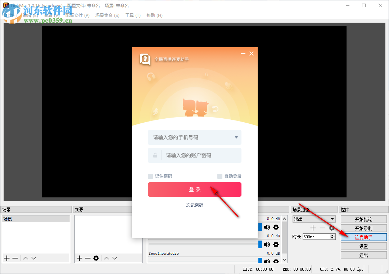
Task: Decrease transition duration with down stepper
Action: click(x=333, y=238)
